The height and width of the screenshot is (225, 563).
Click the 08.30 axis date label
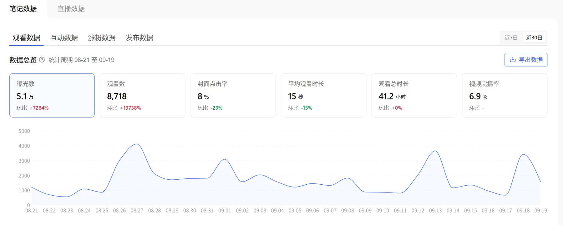pyautogui.click(x=190, y=211)
